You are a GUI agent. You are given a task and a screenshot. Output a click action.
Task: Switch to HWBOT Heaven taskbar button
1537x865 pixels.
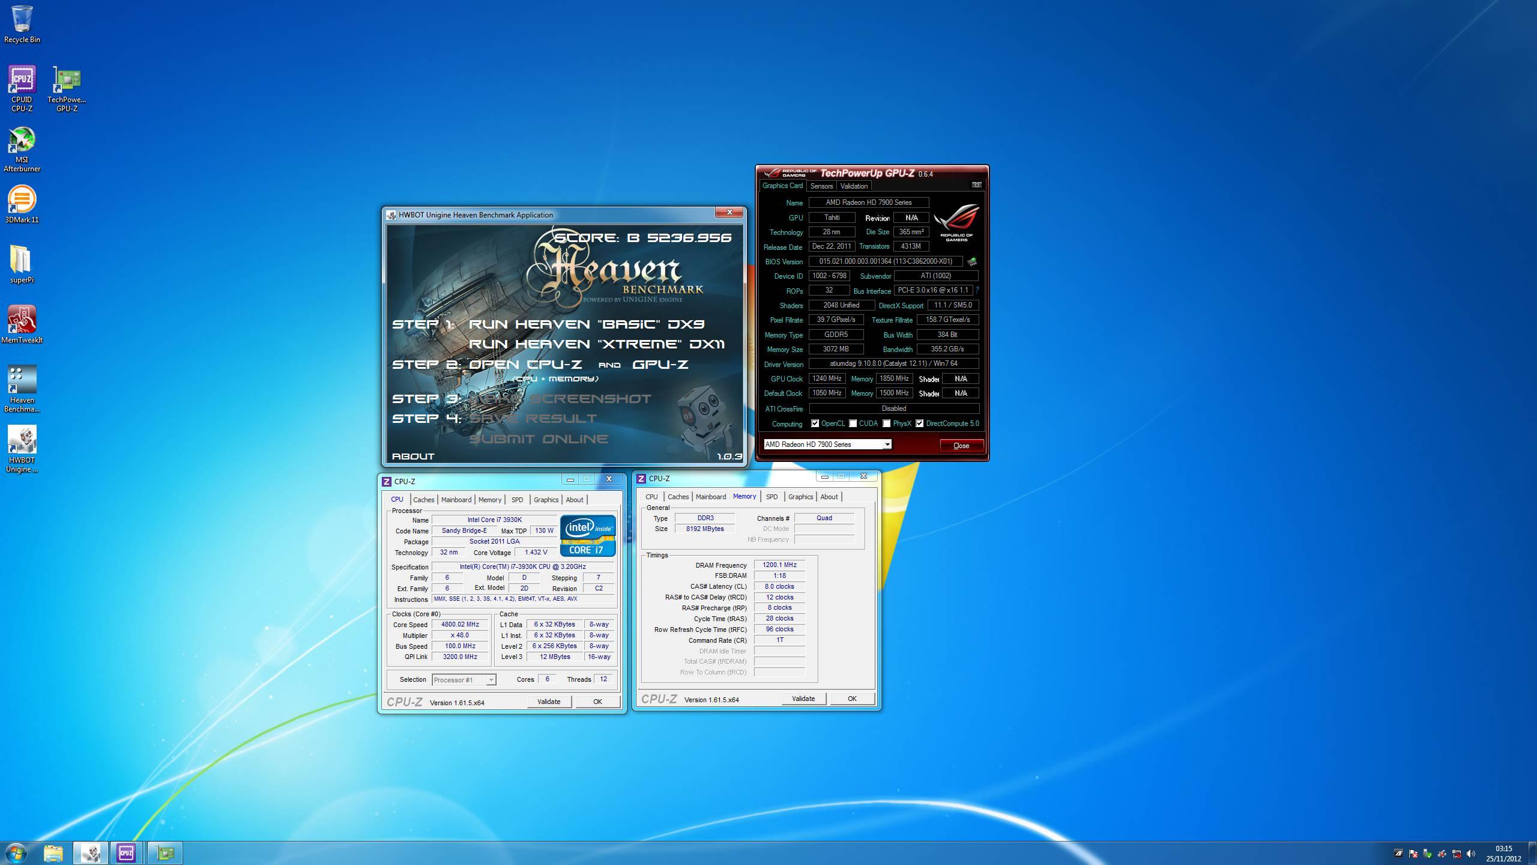point(91,853)
